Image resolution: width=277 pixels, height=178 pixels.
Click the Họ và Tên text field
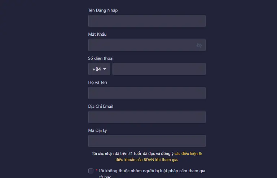(147, 93)
